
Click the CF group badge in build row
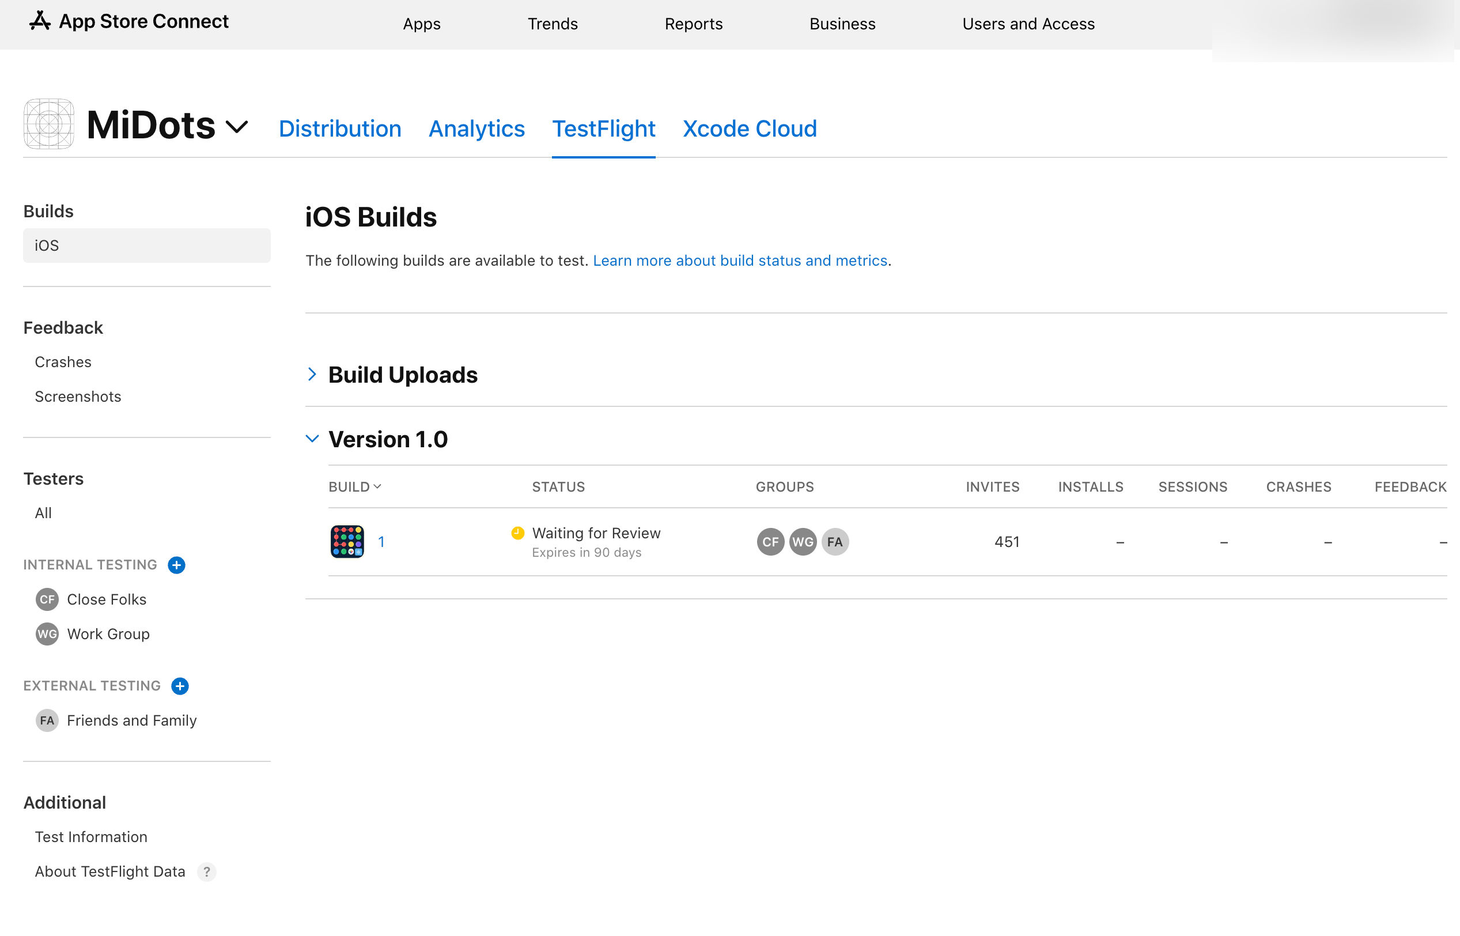coord(770,542)
